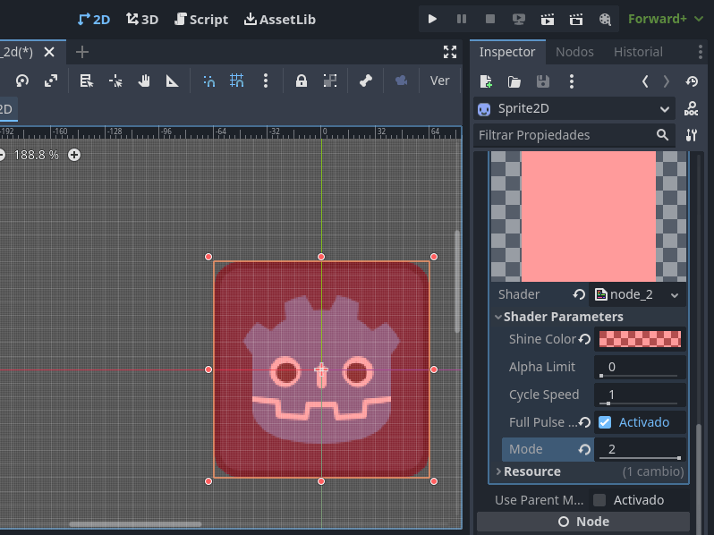714x535 pixels.
Task: Open the property tools settings menu
Action: click(x=692, y=135)
